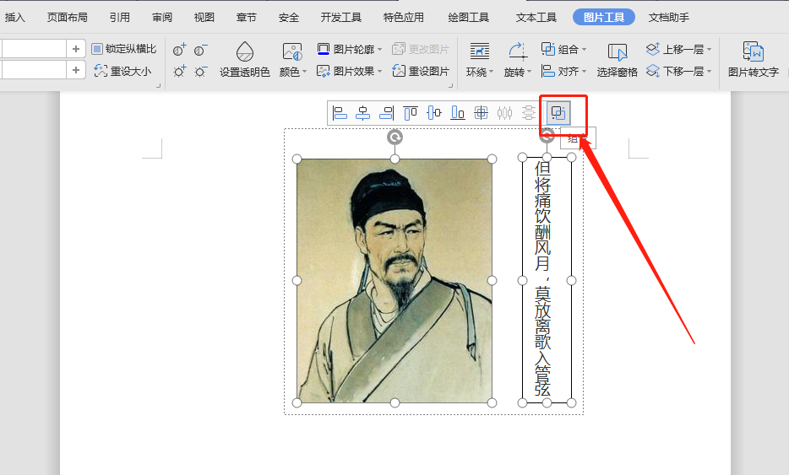Align objects right in the floating toolbar

pos(386,113)
